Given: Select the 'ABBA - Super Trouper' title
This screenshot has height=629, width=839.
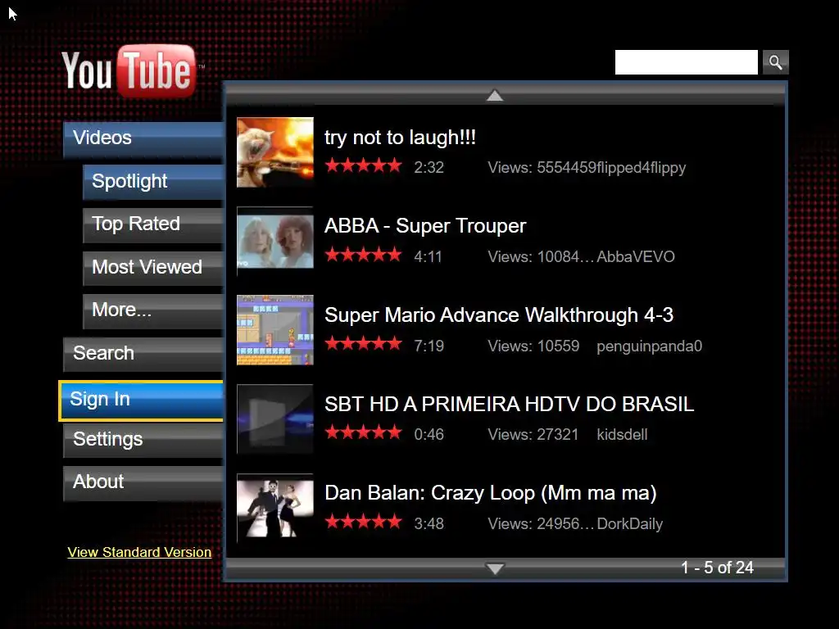Looking at the screenshot, I should (425, 226).
